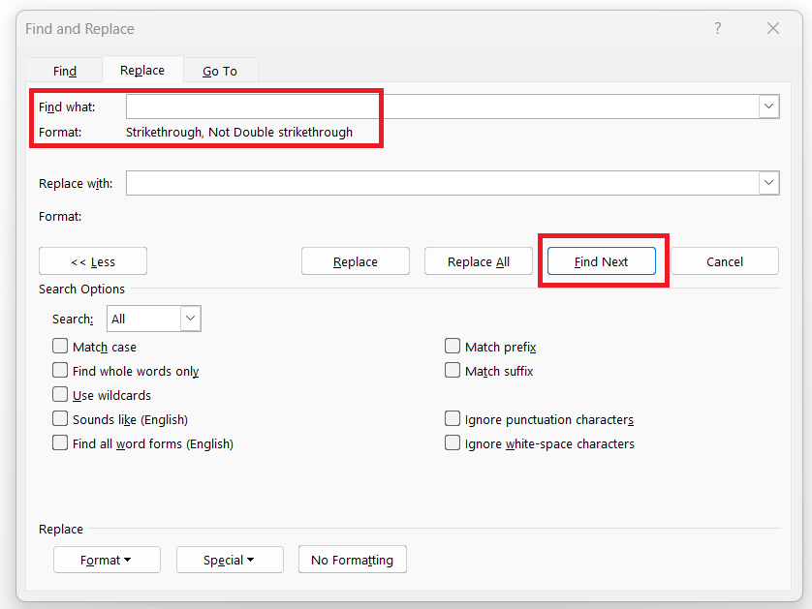
Task: Expand the Find what history dropdown
Action: pos(769,107)
